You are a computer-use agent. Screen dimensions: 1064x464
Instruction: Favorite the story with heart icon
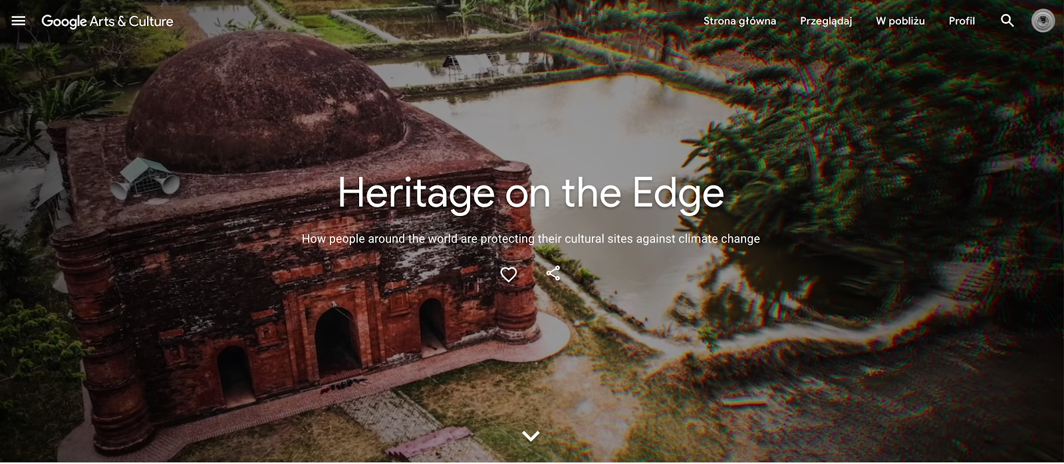(x=509, y=274)
